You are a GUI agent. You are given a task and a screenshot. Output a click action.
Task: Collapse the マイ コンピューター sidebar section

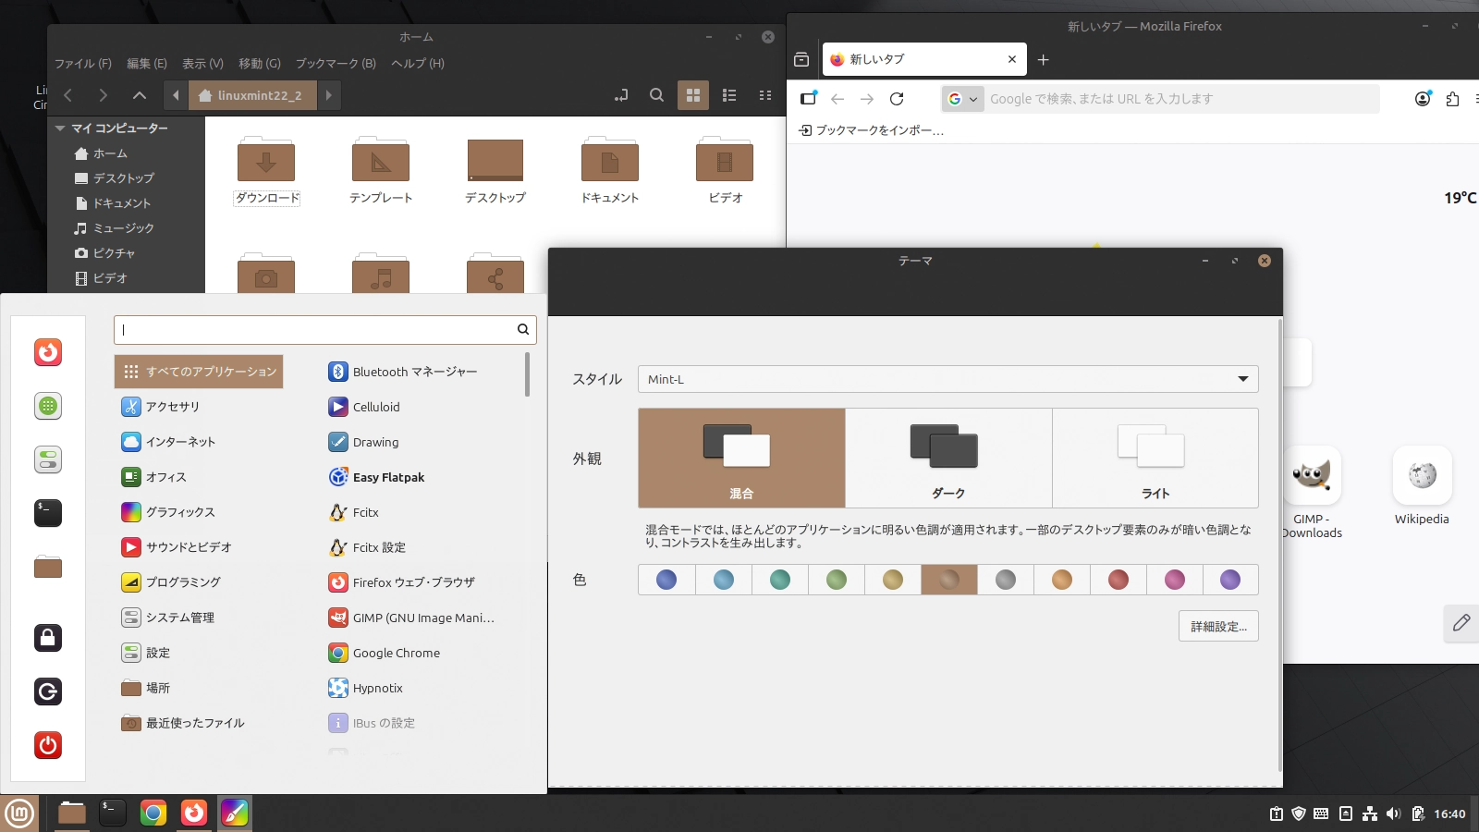(x=60, y=128)
